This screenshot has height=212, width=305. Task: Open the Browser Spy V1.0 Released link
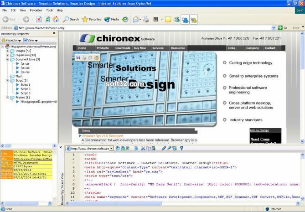click(103, 136)
